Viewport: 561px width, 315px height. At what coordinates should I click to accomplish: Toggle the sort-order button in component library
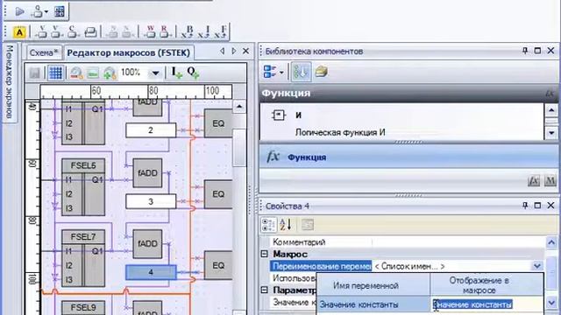tap(301, 72)
